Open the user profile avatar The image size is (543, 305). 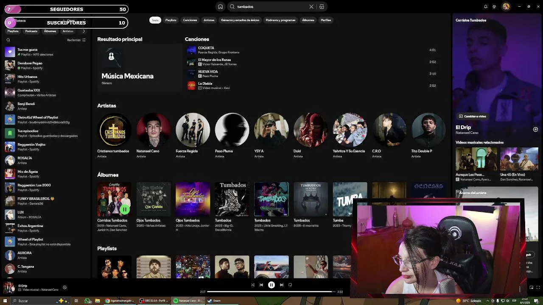click(506, 7)
